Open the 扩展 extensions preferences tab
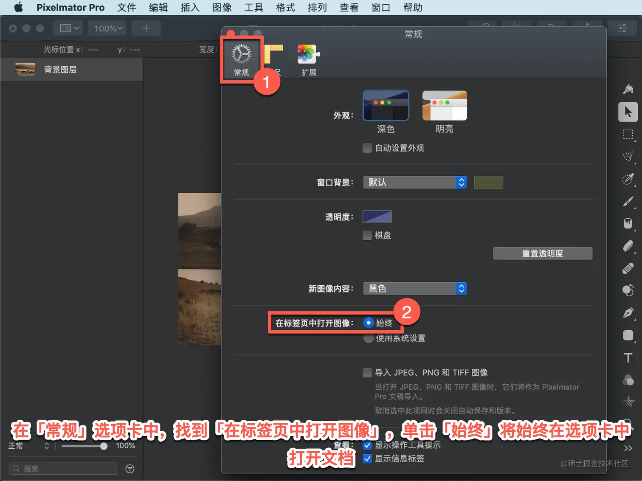Screen dimensions: 642x481 point(309,60)
